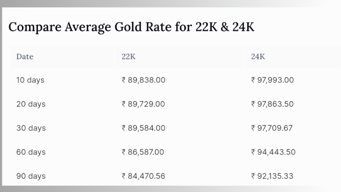Viewport: 341px width, 192px height.
Task: Select 24K value ₹ 92,135.33
Action: coord(272,176)
